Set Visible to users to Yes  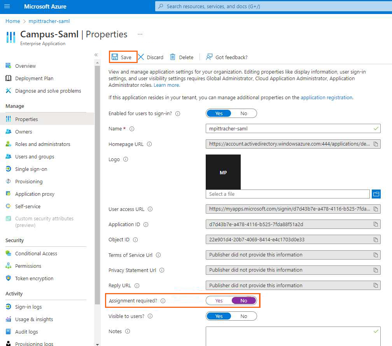tap(219, 316)
